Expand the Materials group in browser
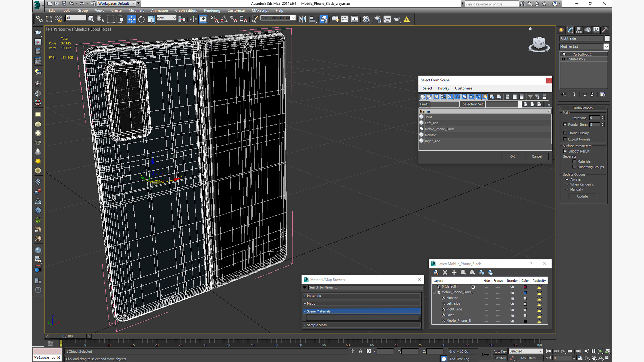644x362 pixels. [x=362, y=296]
